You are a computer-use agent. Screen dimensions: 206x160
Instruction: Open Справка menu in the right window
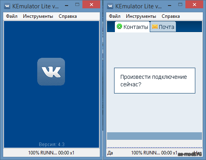[171, 16]
